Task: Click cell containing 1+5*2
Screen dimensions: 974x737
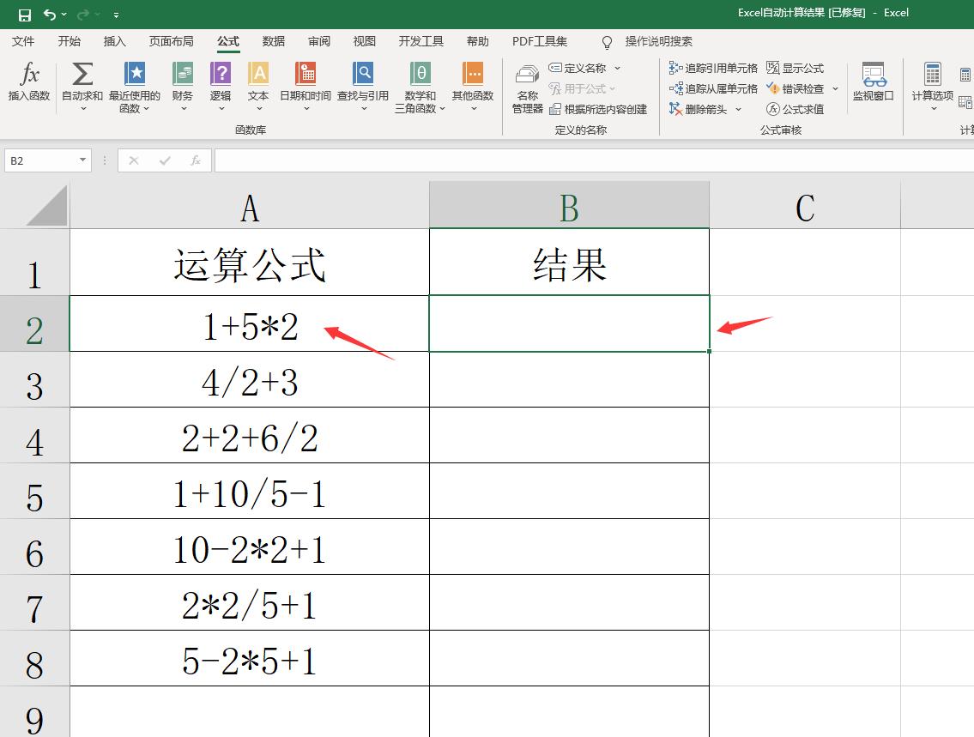Action: [249, 323]
